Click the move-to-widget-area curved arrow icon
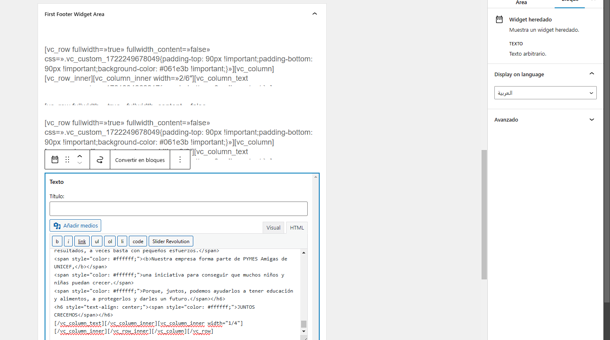Screen dimensions: 610x340 pos(100,159)
